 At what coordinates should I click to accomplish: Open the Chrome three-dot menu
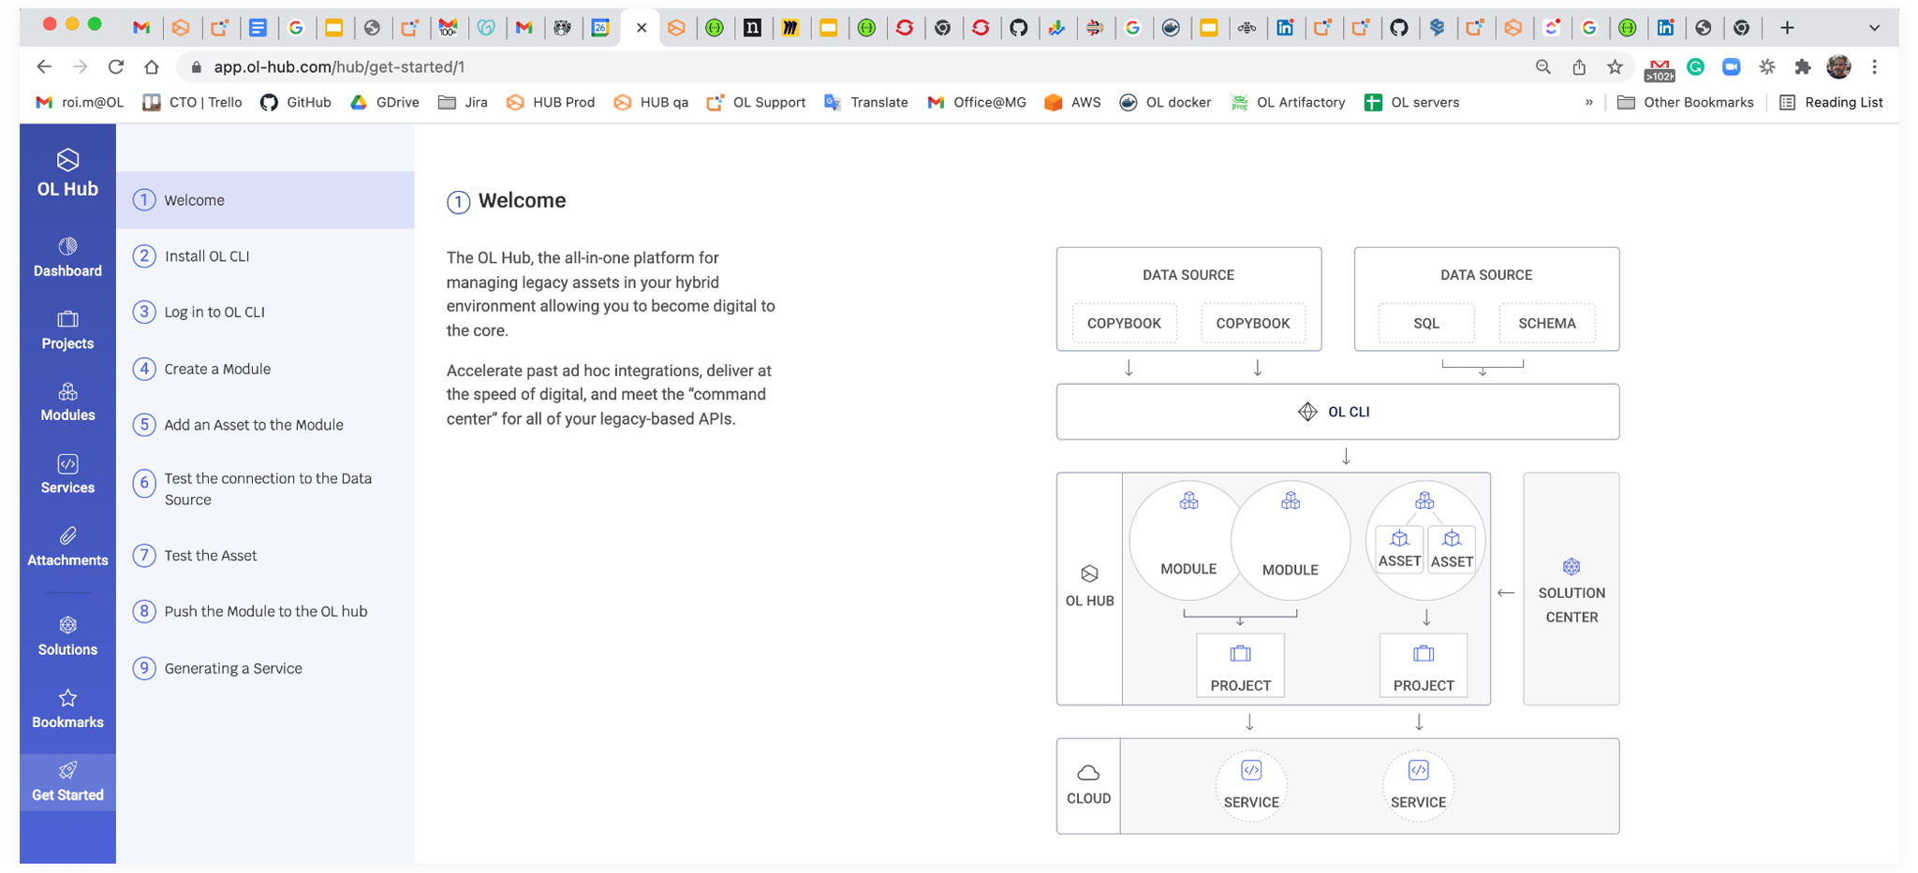[1874, 66]
